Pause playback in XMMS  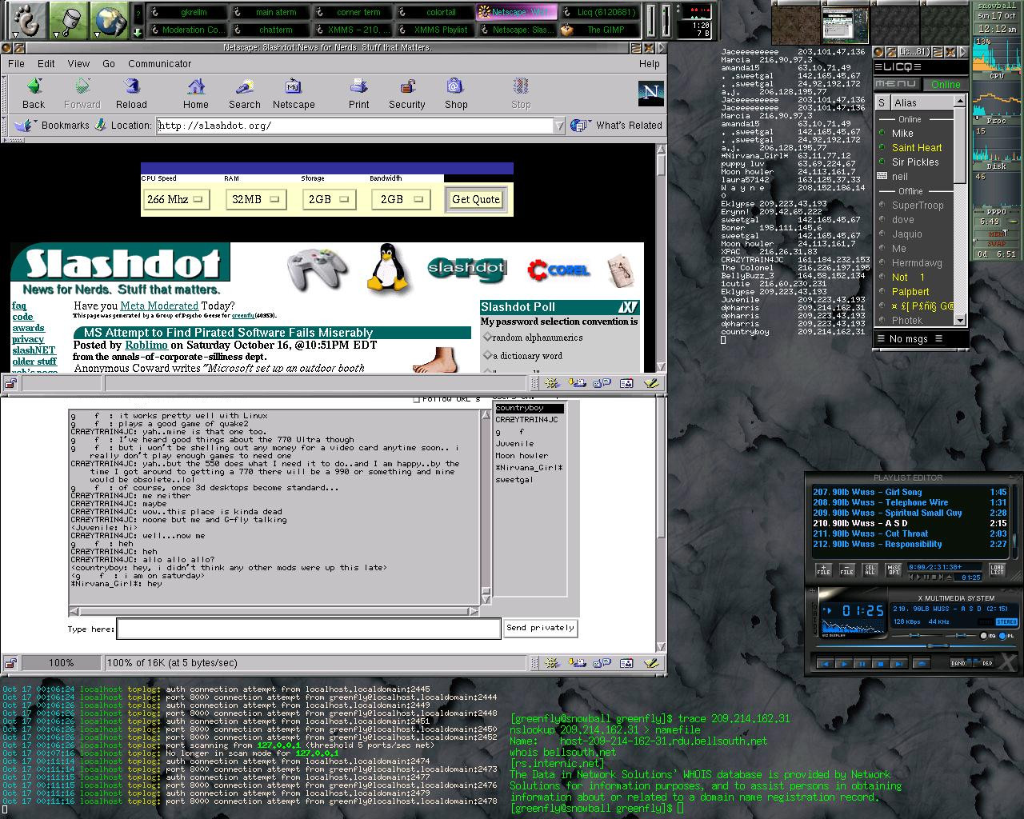click(862, 664)
